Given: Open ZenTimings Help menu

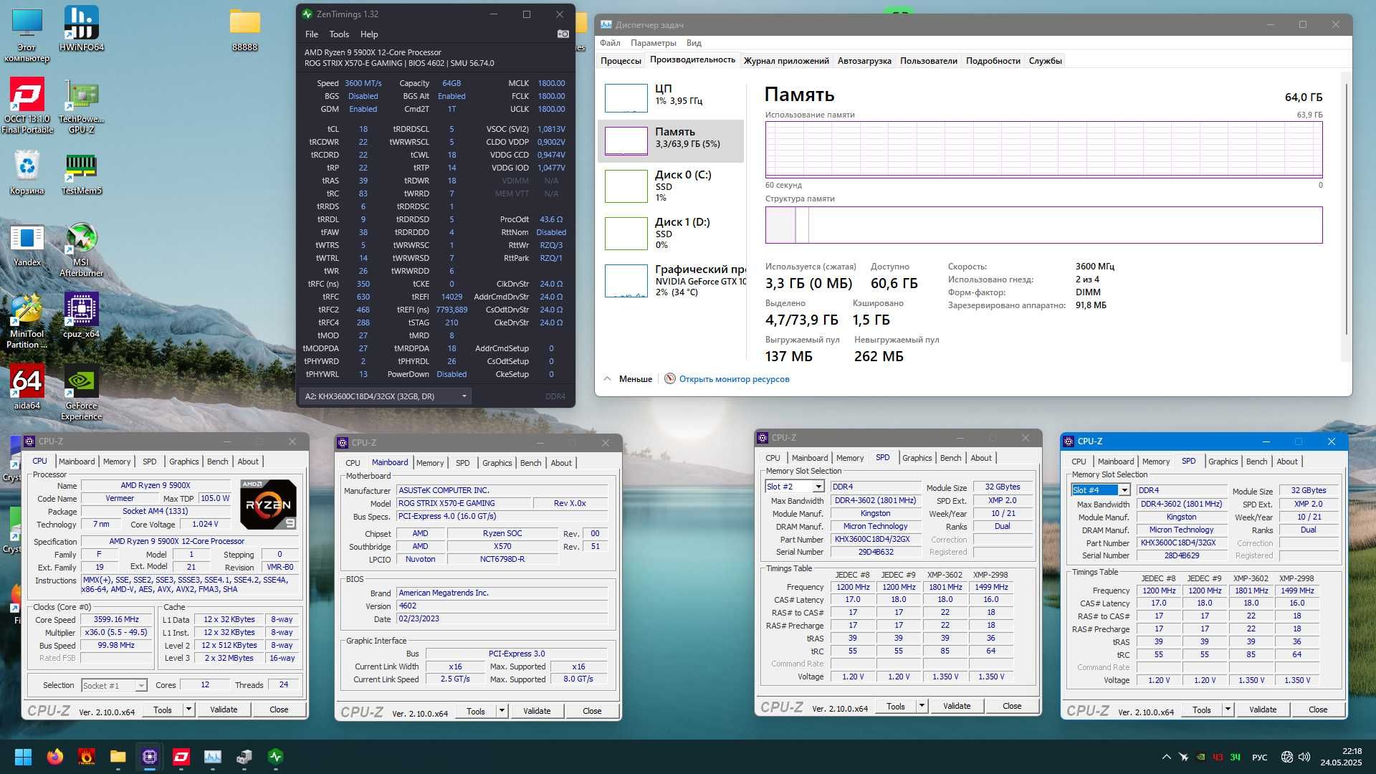Looking at the screenshot, I should (369, 34).
